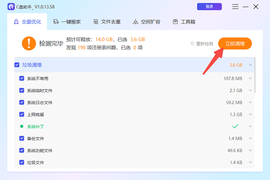
Task: Click the file icon for 文件去重
Action: (96, 22)
